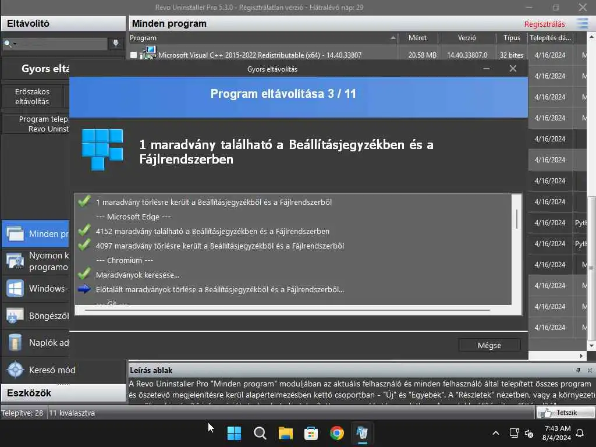Click the 14.40.33807.0 version cell
The height and width of the screenshot is (447, 596).
click(x=467, y=55)
